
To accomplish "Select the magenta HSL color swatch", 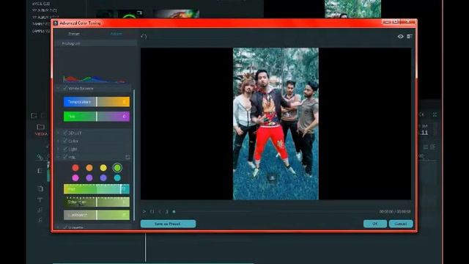I will tap(75, 177).
